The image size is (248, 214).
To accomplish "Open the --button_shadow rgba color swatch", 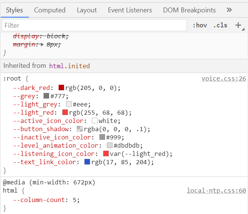I will 80,129.
